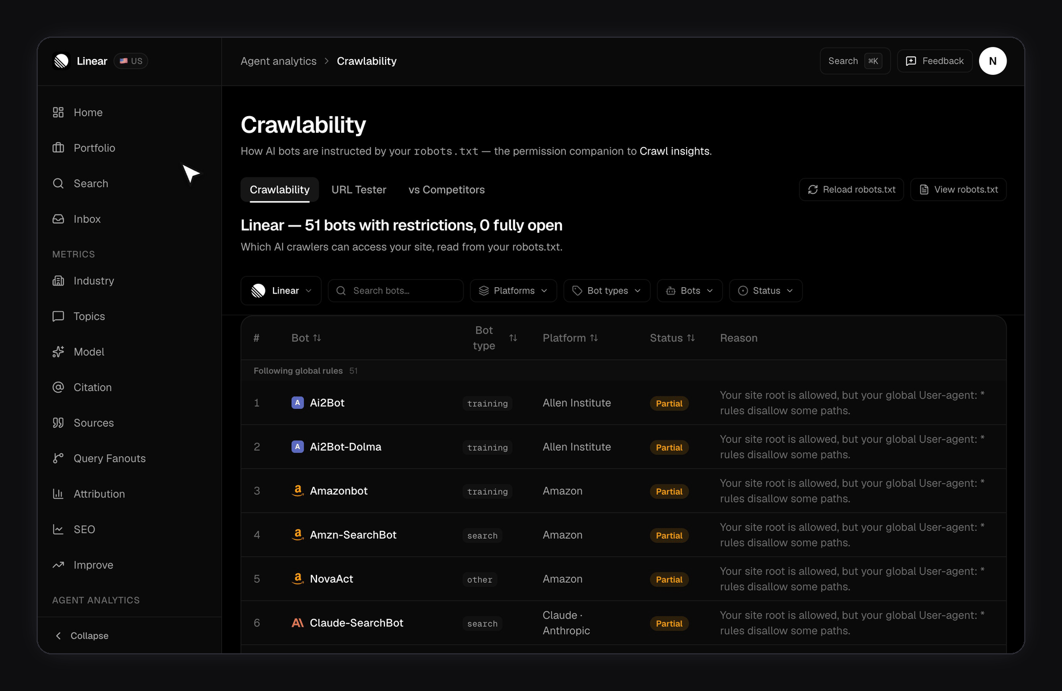Click the Model sparkle icon
The height and width of the screenshot is (691, 1062).
[58, 352]
